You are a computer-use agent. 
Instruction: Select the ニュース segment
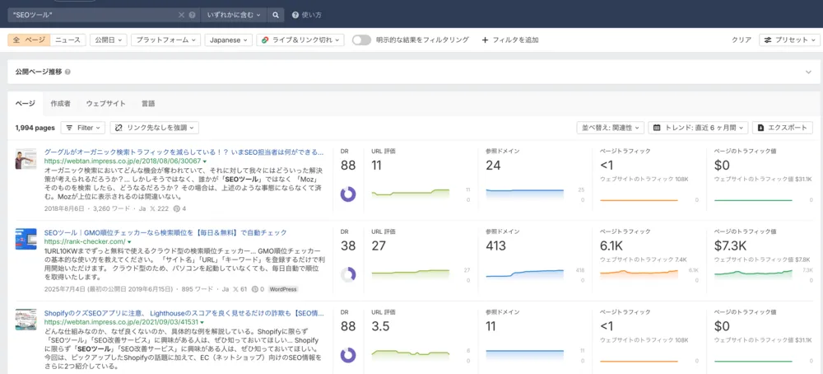coord(67,40)
